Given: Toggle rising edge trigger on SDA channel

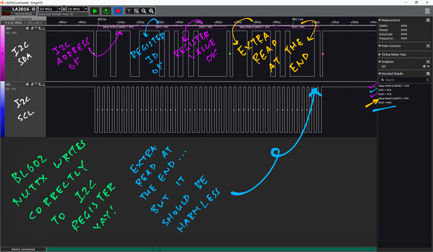Looking at the screenshot, I should 32,28.
